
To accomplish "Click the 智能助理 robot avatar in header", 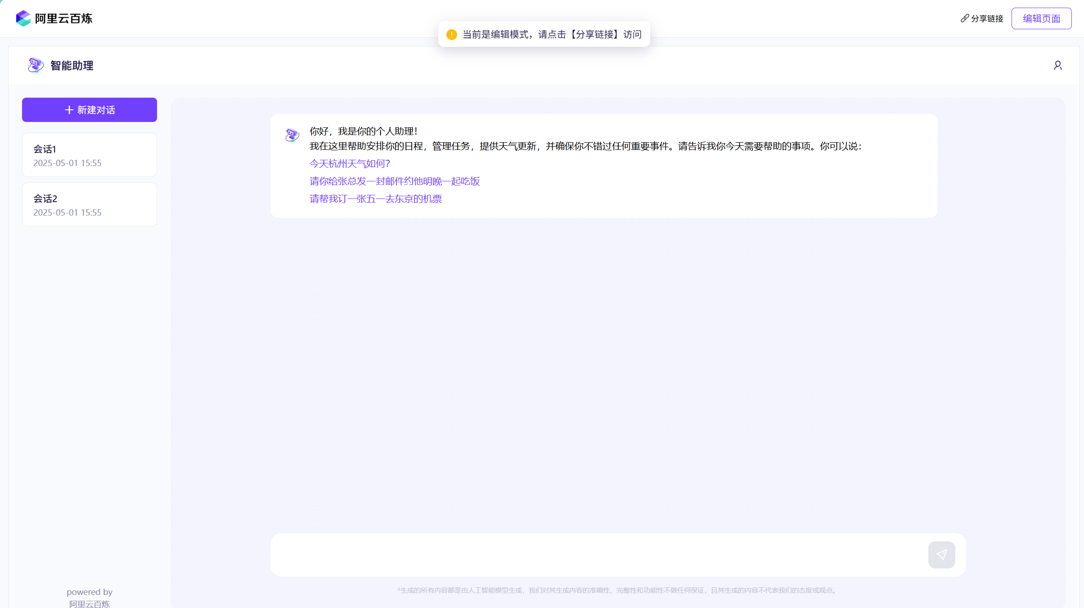I will click(36, 65).
